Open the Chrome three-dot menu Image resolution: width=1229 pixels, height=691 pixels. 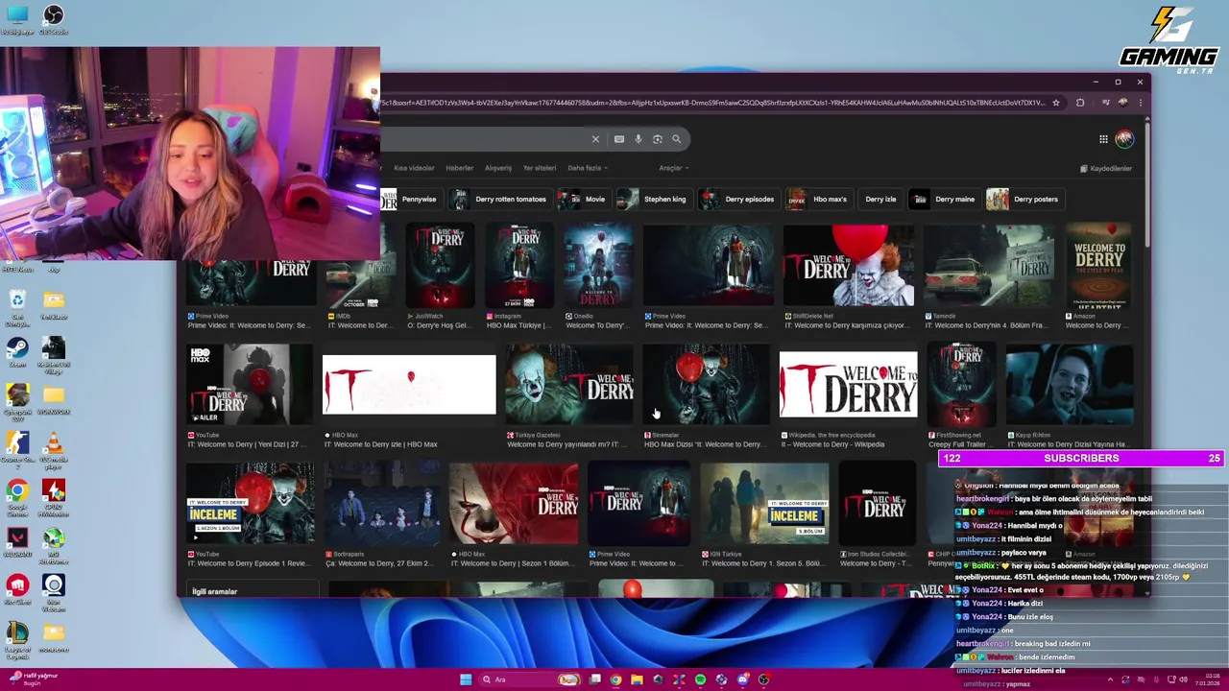click(1141, 103)
